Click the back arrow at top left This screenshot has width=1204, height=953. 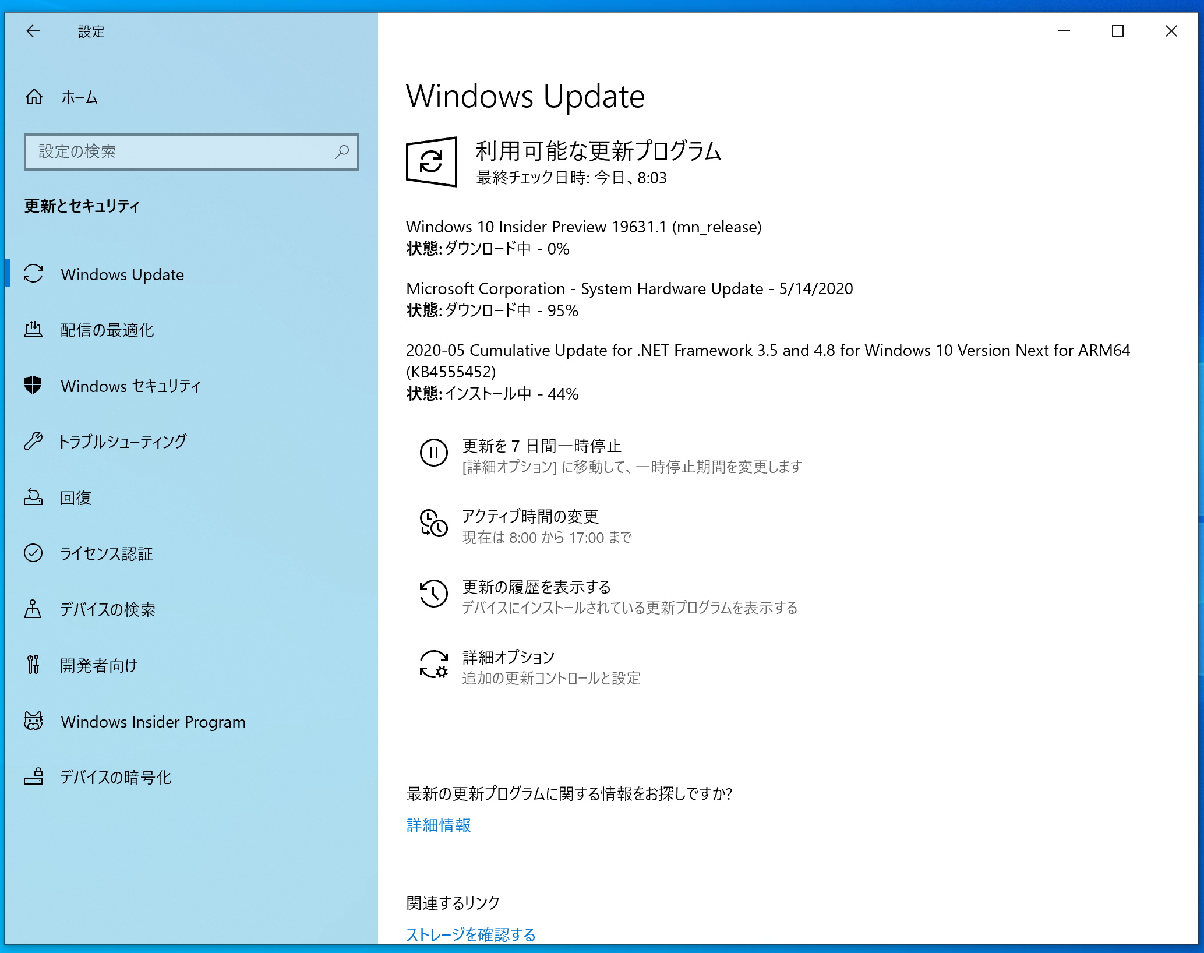coord(34,32)
